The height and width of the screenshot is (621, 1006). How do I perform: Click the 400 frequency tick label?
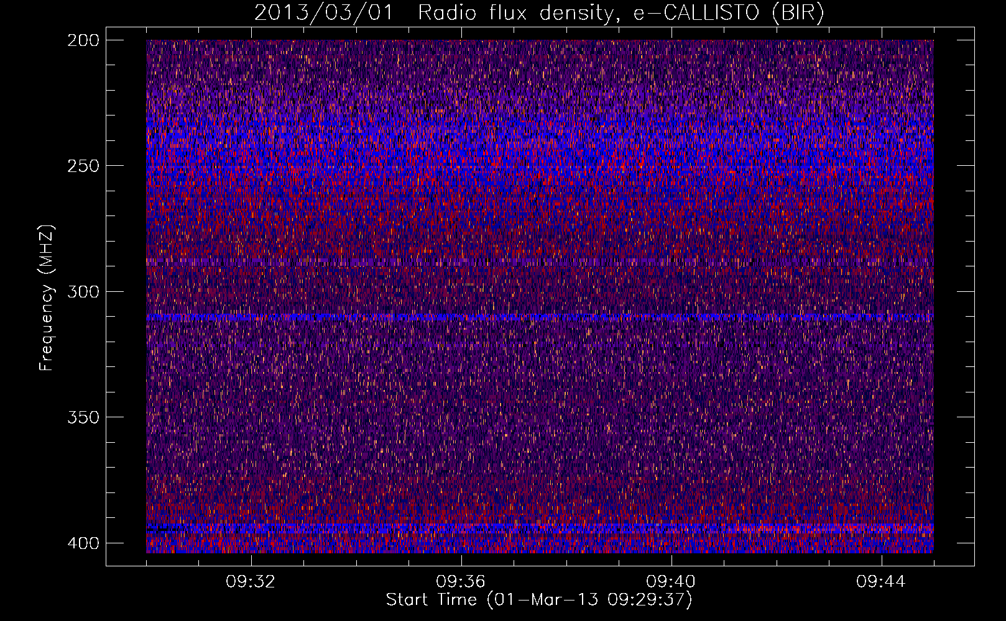tap(83, 543)
